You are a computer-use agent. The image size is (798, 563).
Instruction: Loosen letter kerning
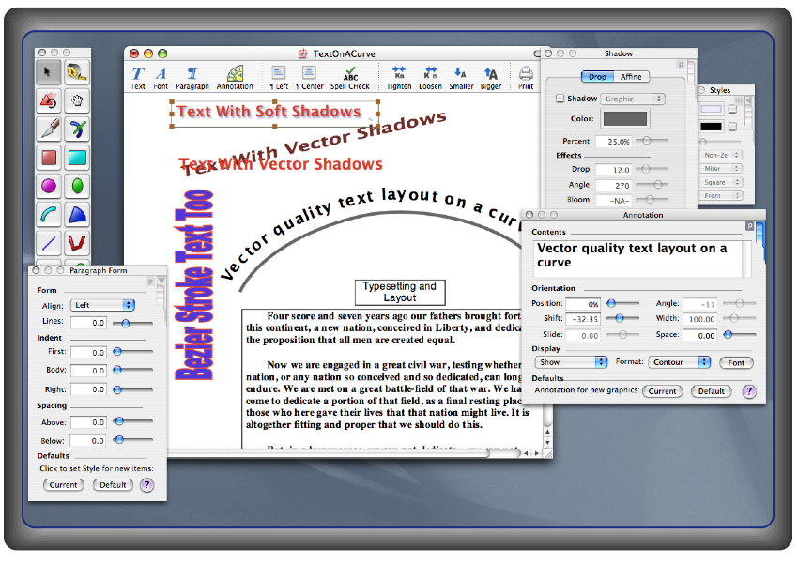431,78
